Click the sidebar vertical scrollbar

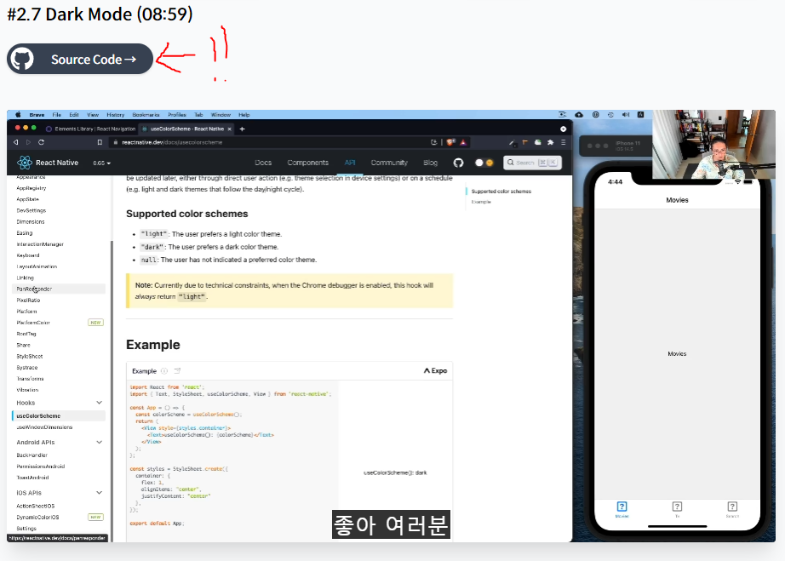coord(112,391)
